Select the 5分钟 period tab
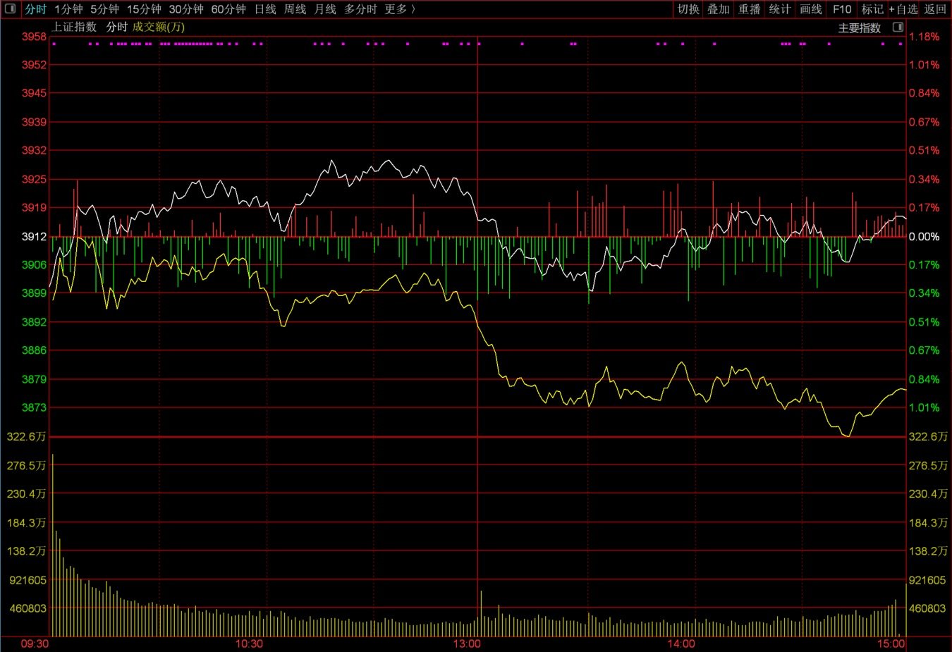The width and height of the screenshot is (952, 652). click(x=104, y=9)
